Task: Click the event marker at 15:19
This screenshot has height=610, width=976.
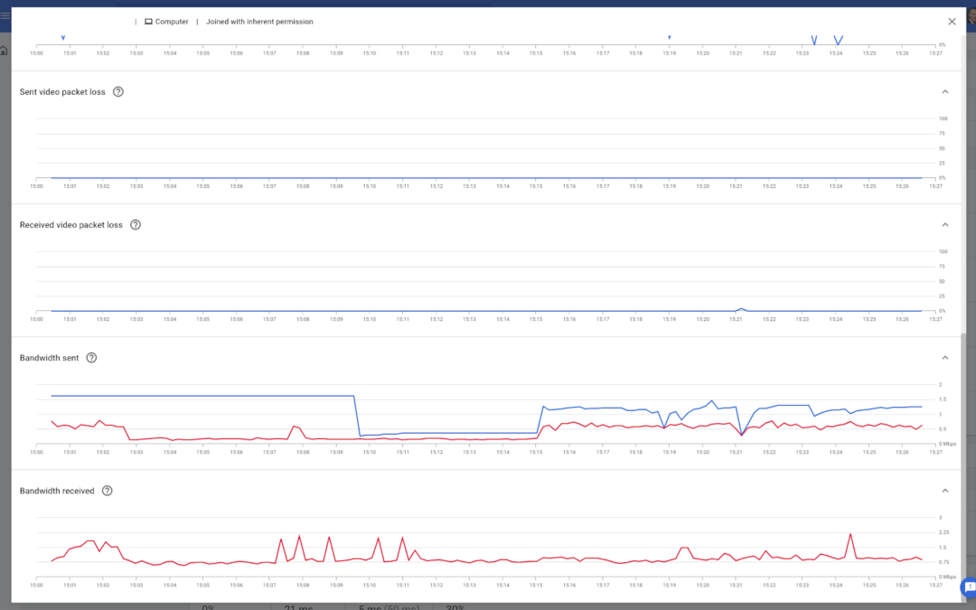Action: [670, 37]
